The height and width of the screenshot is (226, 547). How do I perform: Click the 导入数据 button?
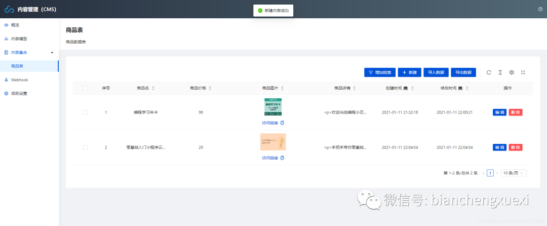pyautogui.click(x=436, y=72)
